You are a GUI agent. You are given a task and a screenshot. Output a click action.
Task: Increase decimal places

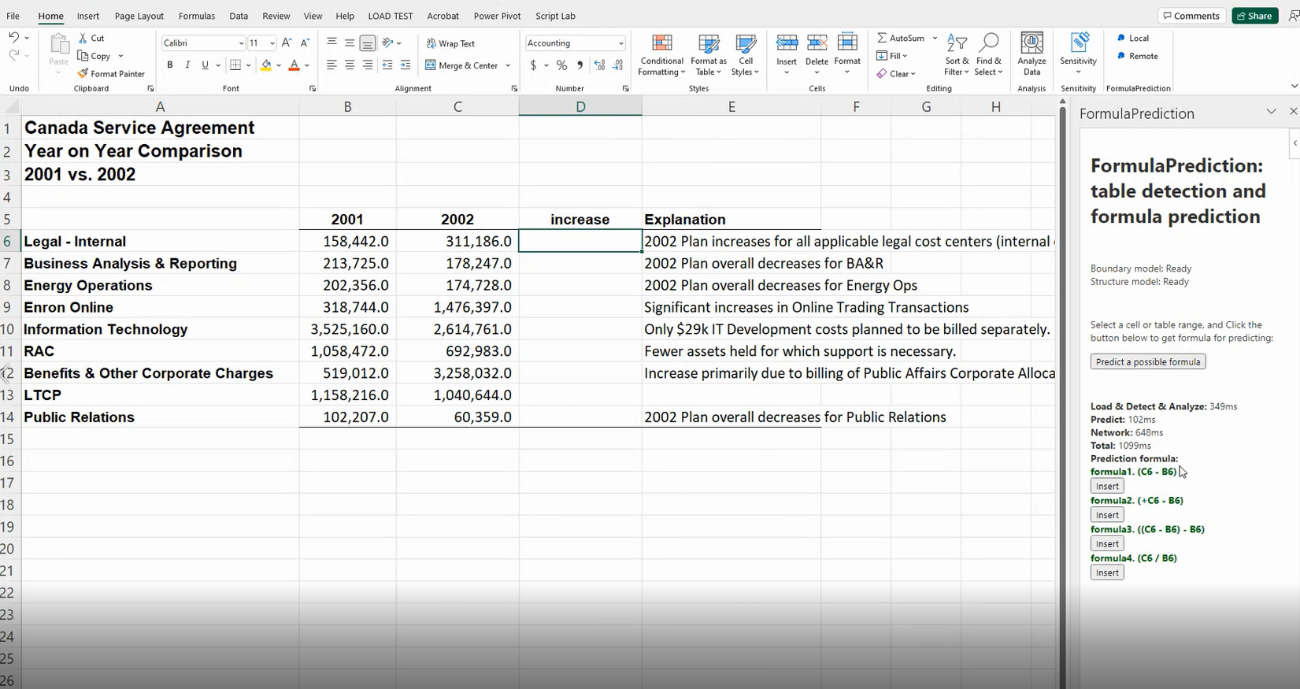pos(600,65)
